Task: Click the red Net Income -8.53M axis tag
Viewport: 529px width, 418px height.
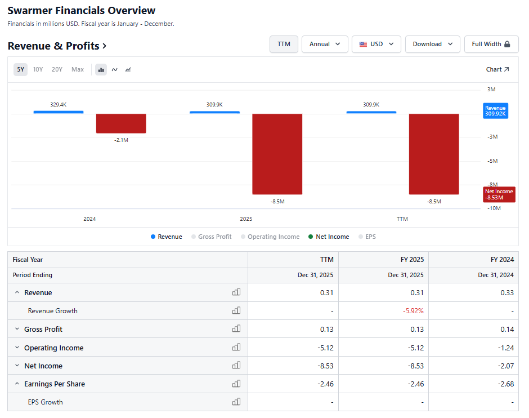Action: point(499,194)
